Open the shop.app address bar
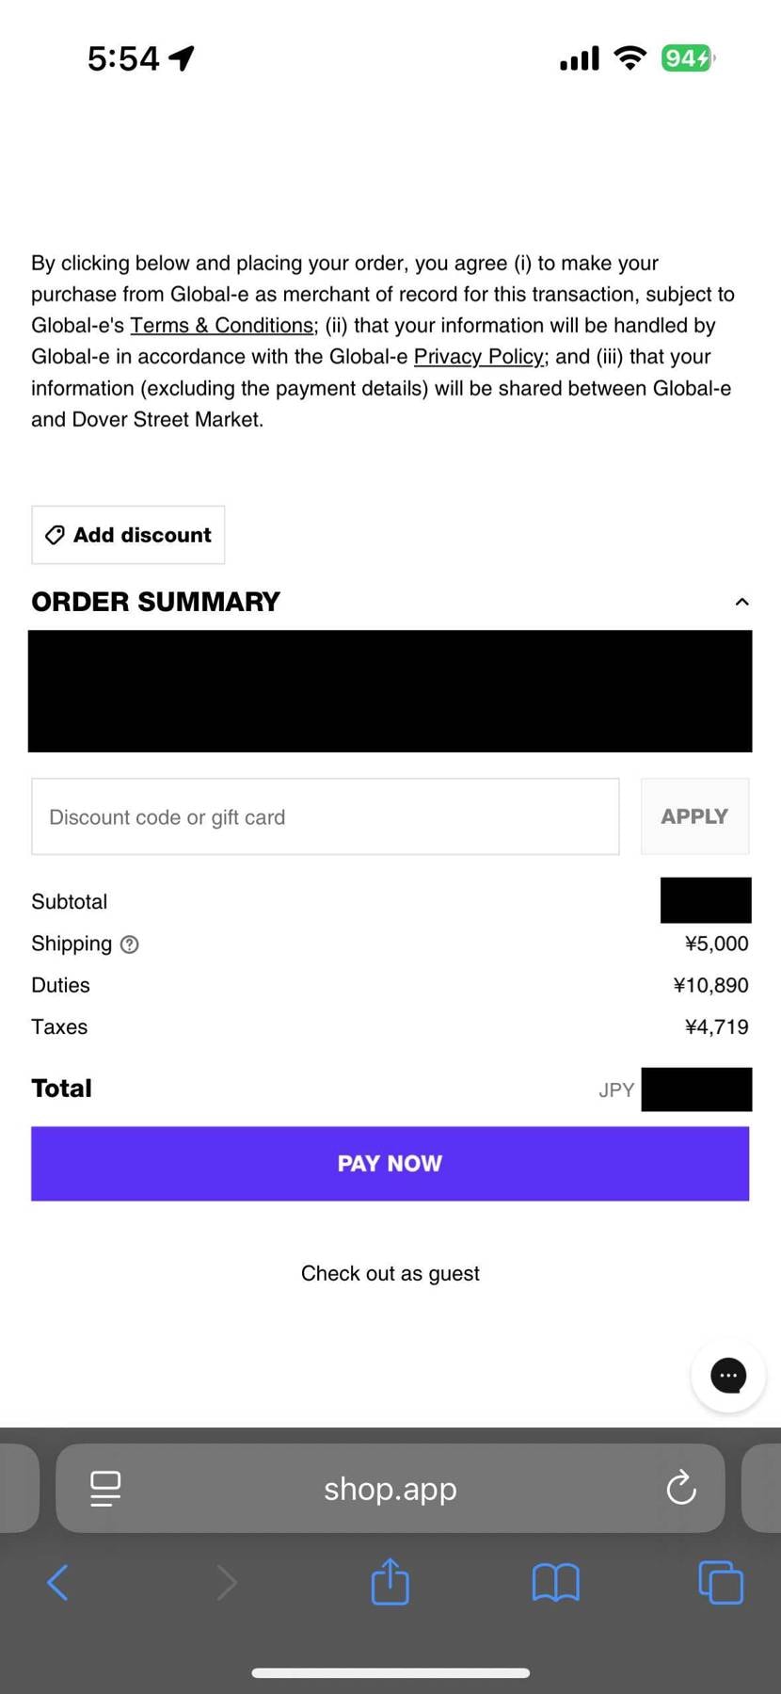 [390, 1489]
